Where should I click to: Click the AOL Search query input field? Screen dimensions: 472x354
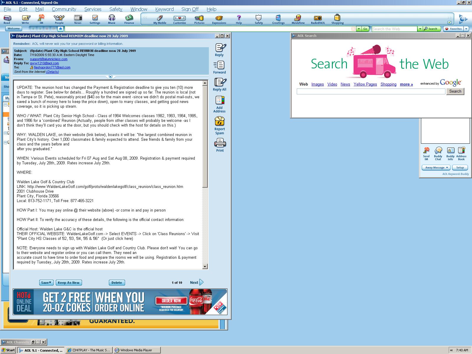click(371, 91)
